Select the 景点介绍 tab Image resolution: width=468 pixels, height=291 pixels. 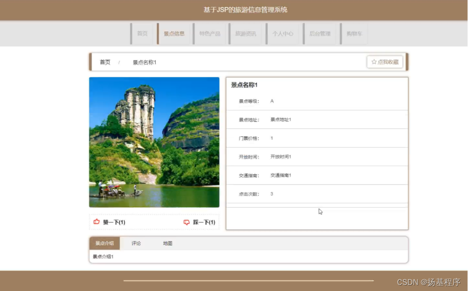(x=104, y=243)
